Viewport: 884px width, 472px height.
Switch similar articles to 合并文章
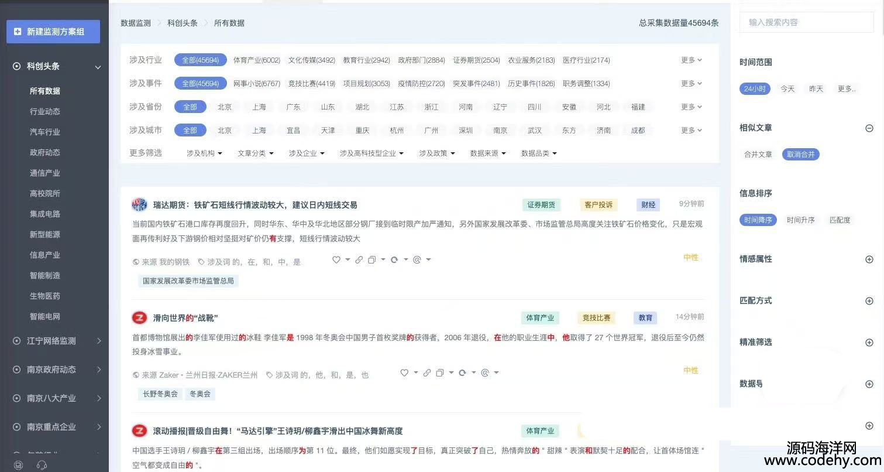758,155
